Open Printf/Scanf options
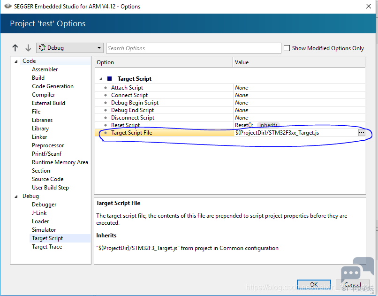Screen dimensions: 378x296 click(46, 154)
